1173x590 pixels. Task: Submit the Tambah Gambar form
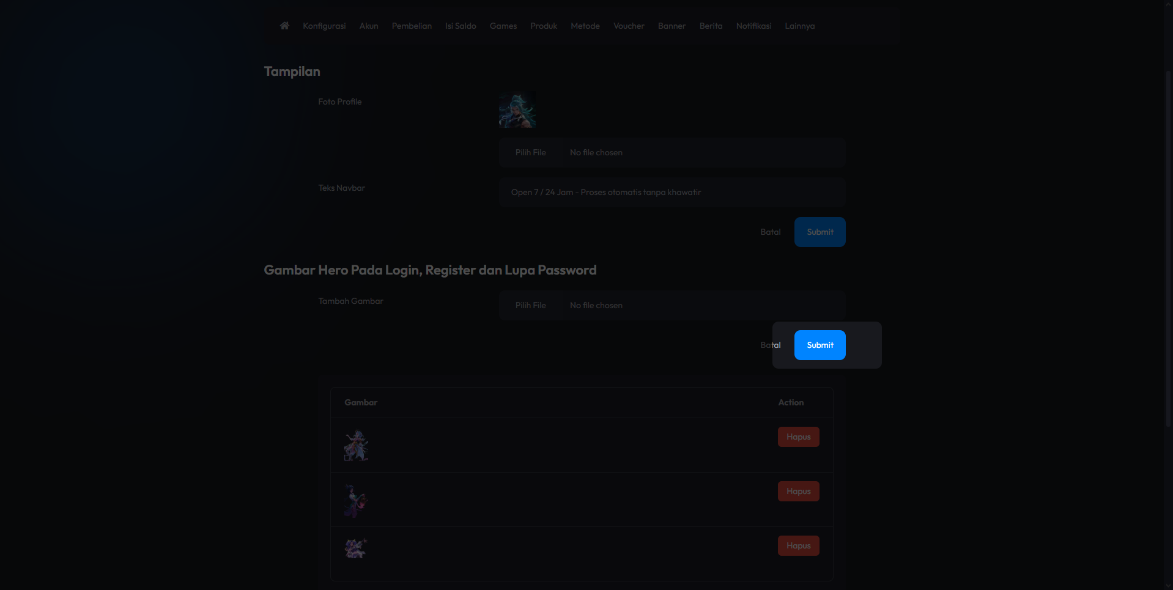820,345
